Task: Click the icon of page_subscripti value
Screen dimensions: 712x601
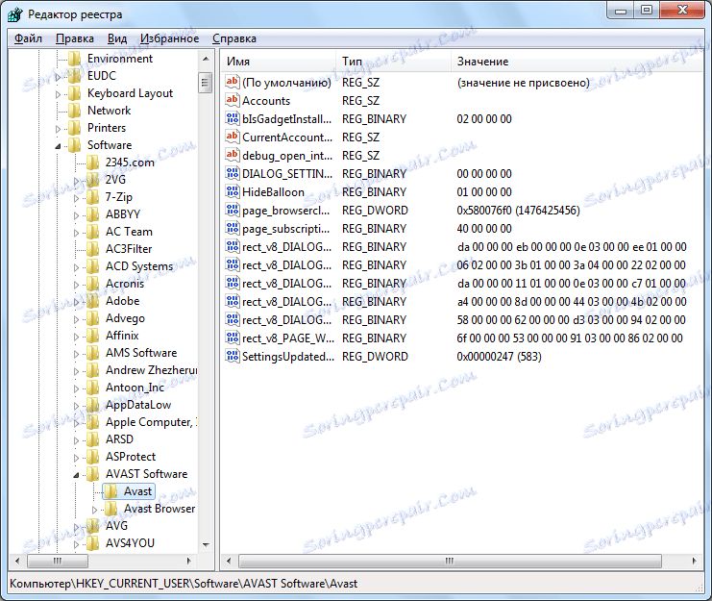Action: click(232, 228)
